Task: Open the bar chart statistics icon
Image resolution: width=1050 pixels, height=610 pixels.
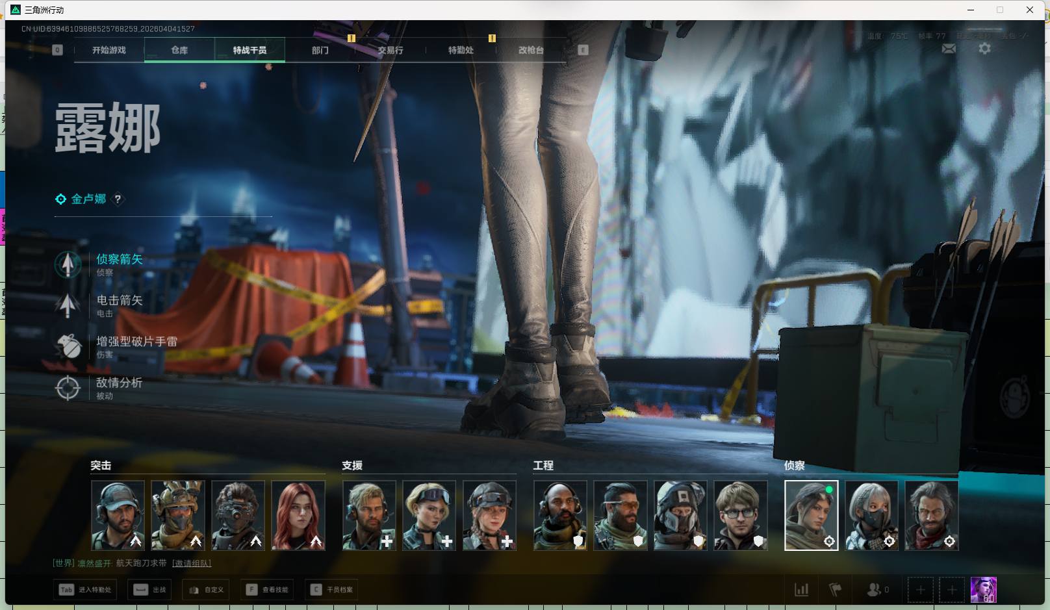Action: click(x=801, y=590)
